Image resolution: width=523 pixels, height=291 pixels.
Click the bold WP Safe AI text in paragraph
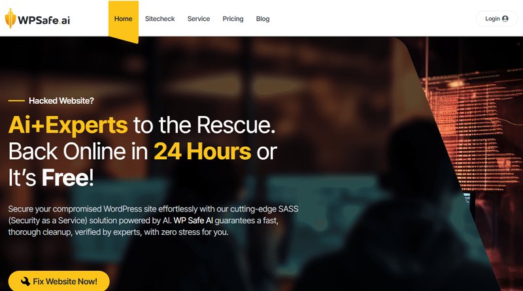[x=193, y=221]
